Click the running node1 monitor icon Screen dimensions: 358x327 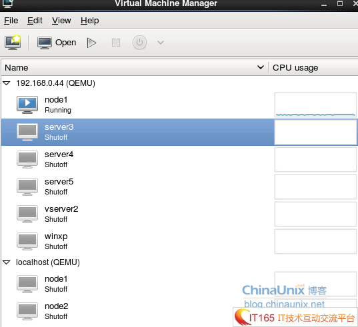click(x=27, y=105)
